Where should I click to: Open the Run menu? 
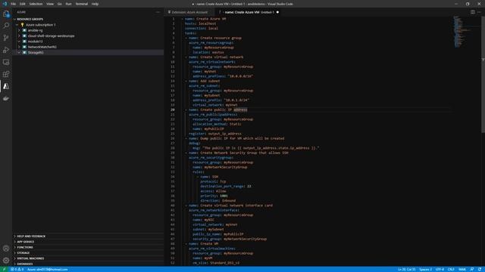[68, 4]
